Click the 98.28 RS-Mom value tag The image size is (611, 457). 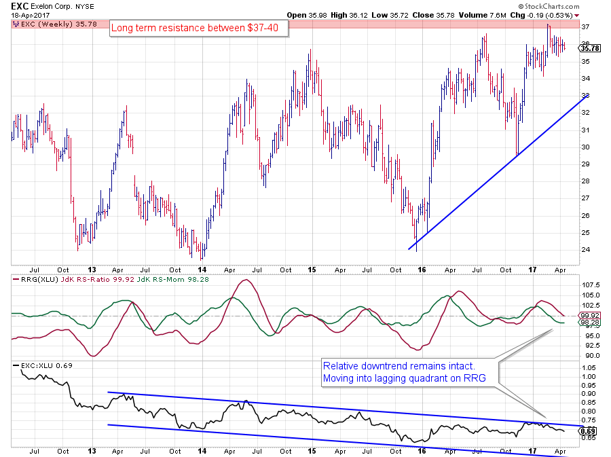[590, 322]
